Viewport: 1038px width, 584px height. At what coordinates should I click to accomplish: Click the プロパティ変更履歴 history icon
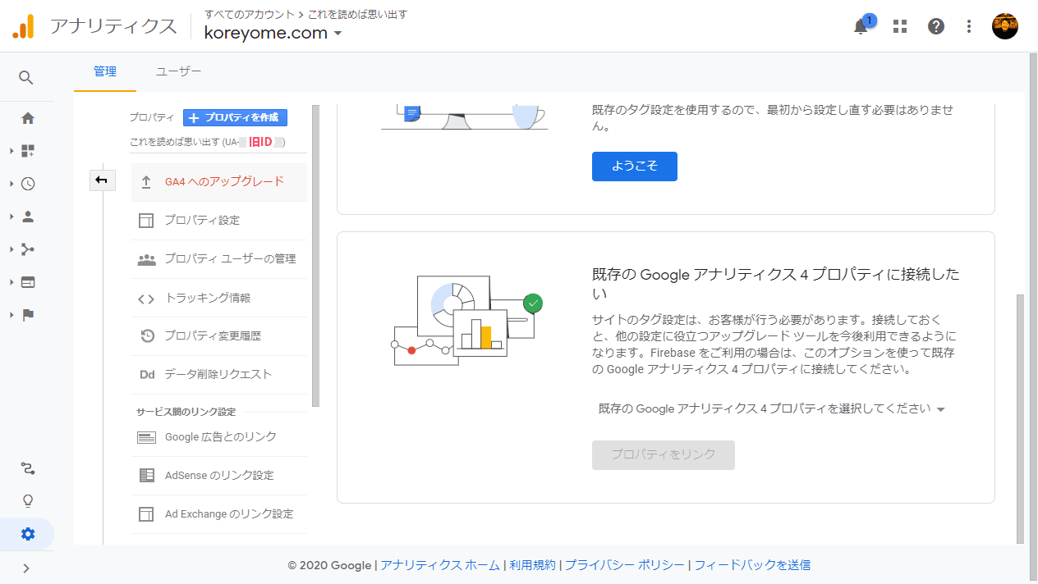(147, 335)
